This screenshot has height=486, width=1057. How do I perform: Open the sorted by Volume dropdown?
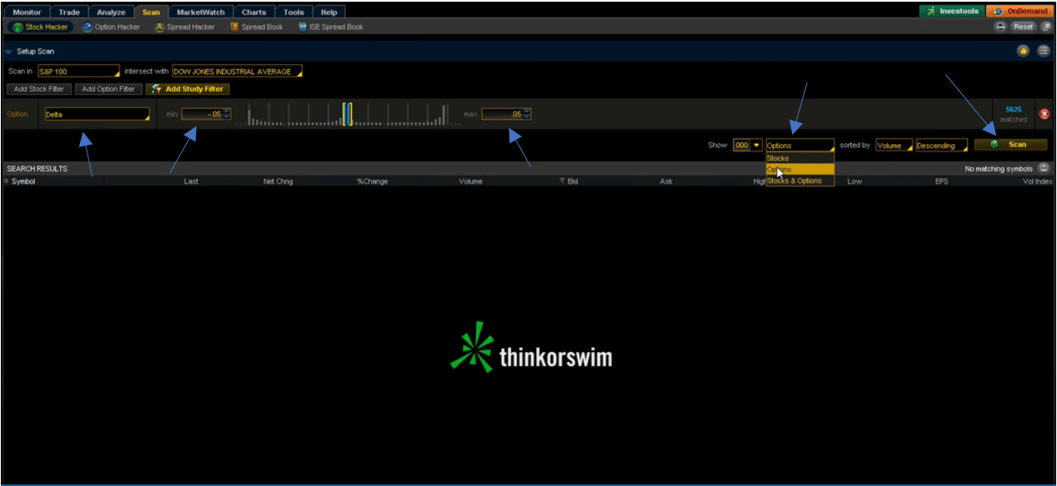coord(894,145)
